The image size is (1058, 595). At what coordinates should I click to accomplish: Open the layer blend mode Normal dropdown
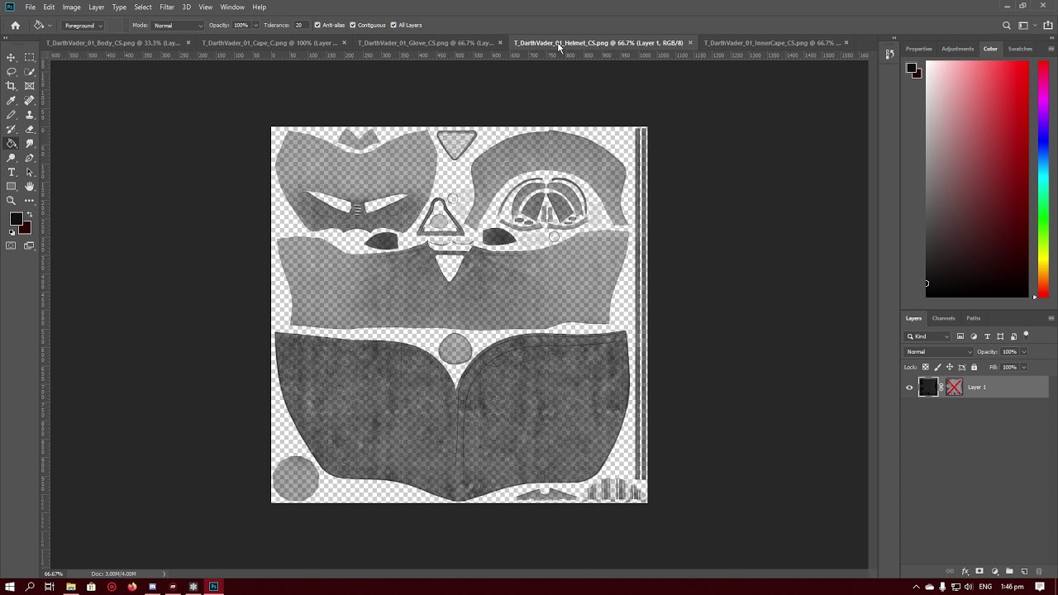click(939, 352)
